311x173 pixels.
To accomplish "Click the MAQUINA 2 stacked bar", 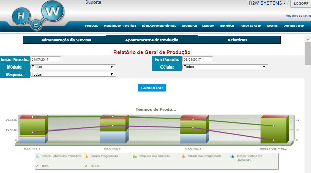I will click(x=112, y=130).
